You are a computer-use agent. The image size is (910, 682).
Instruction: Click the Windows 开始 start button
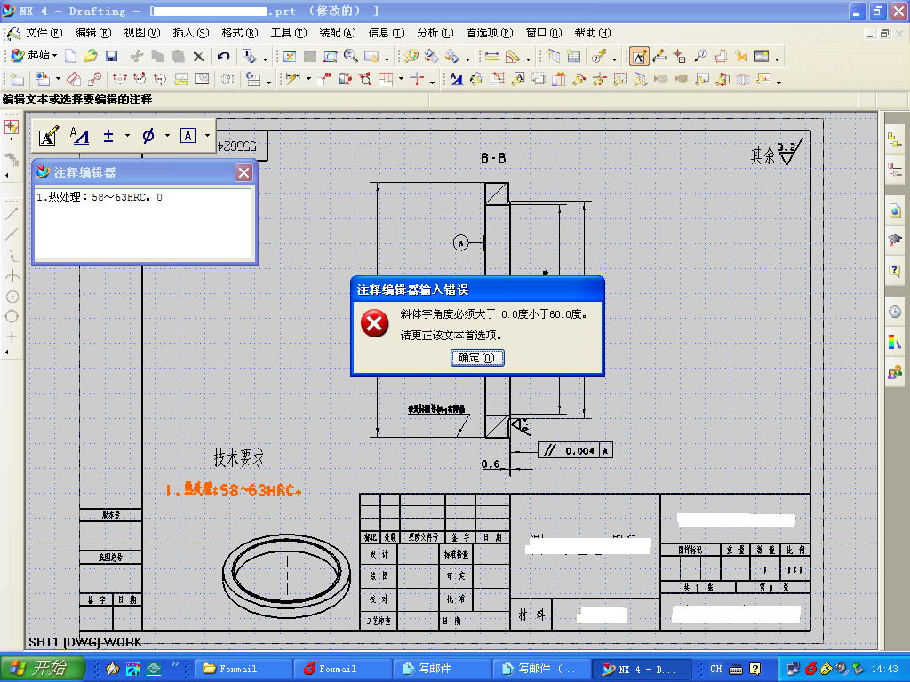tap(43, 668)
